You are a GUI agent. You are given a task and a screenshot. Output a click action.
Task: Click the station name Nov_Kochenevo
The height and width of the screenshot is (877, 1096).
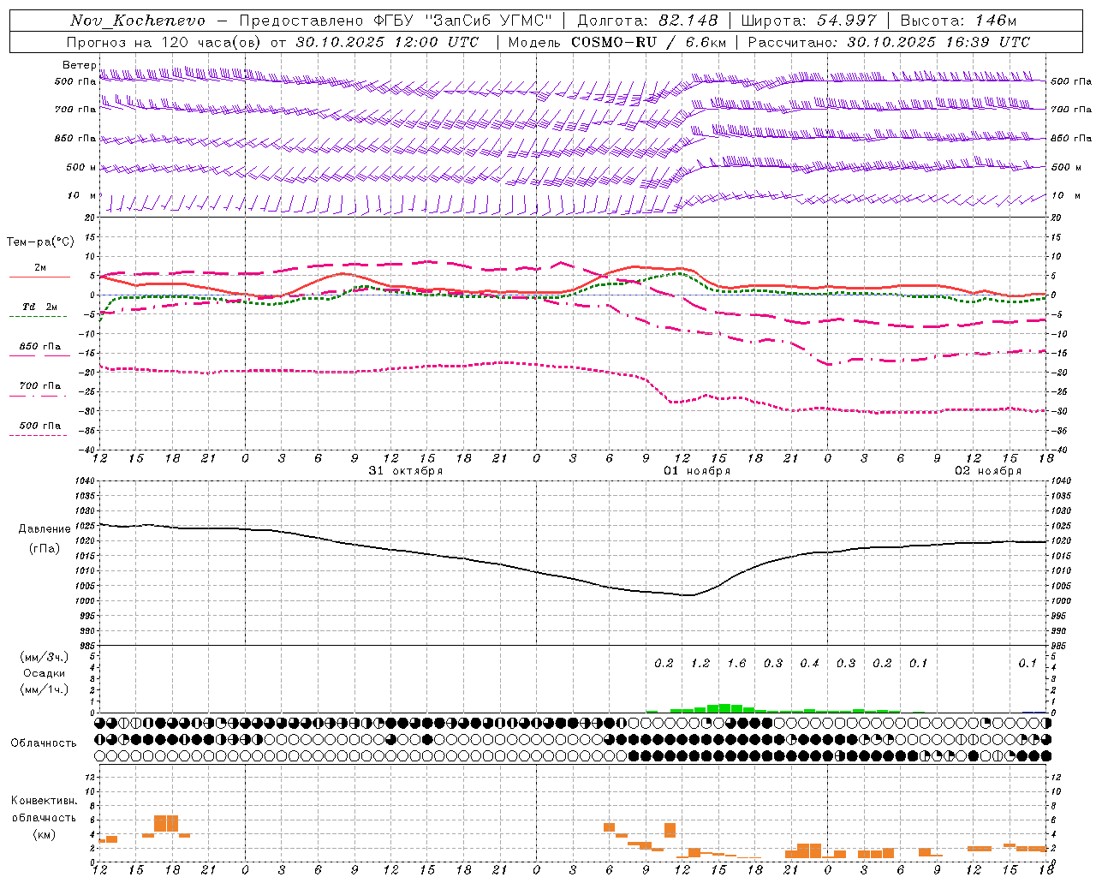138,21
